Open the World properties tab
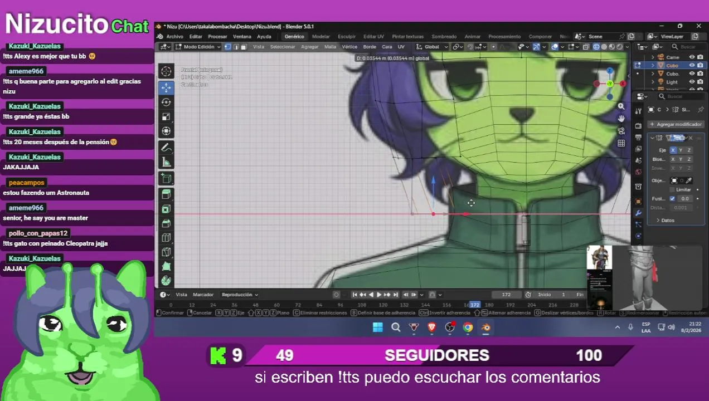 point(638,172)
